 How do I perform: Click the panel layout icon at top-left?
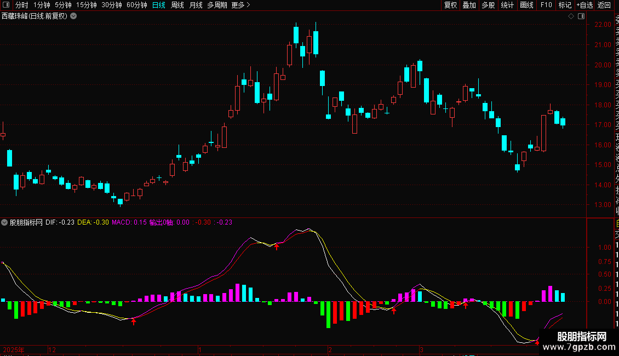pos(6,5)
